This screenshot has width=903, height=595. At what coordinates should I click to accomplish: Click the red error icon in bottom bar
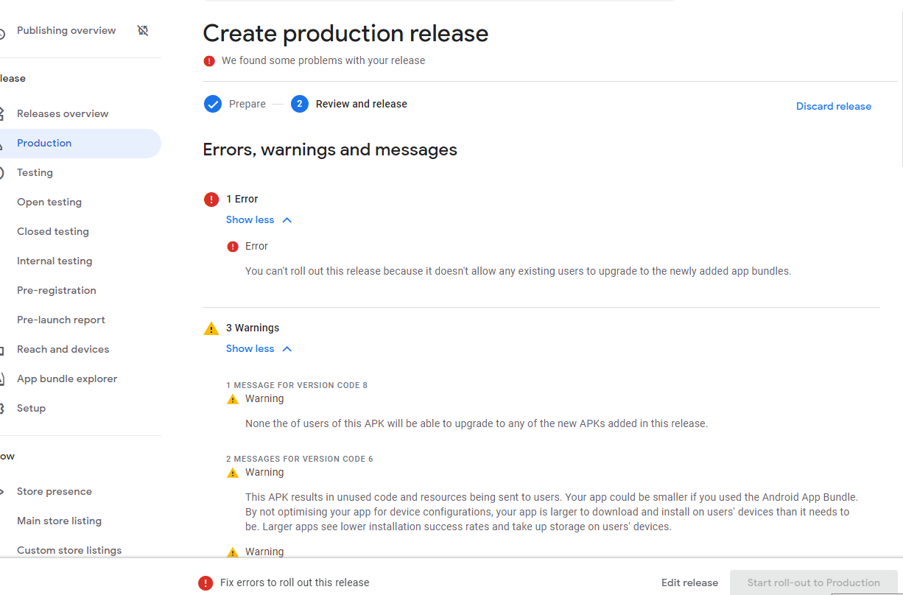pos(205,582)
